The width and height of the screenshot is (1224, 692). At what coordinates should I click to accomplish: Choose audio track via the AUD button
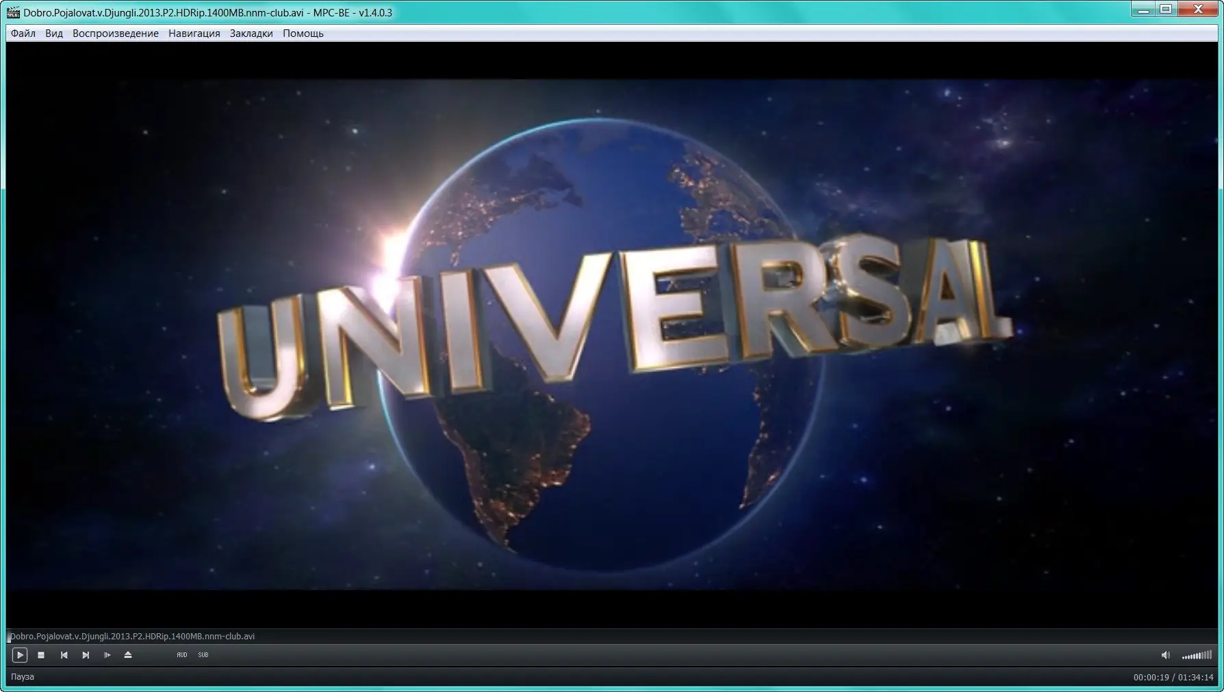(182, 655)
